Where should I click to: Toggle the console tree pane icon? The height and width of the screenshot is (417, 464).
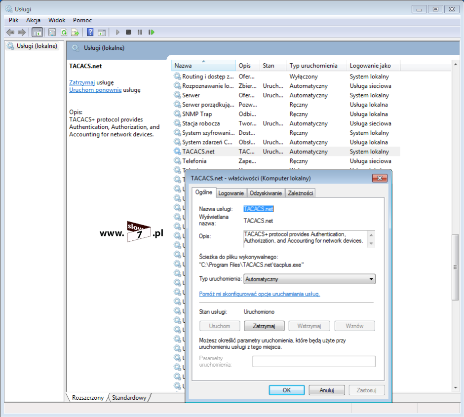point(38,32)
